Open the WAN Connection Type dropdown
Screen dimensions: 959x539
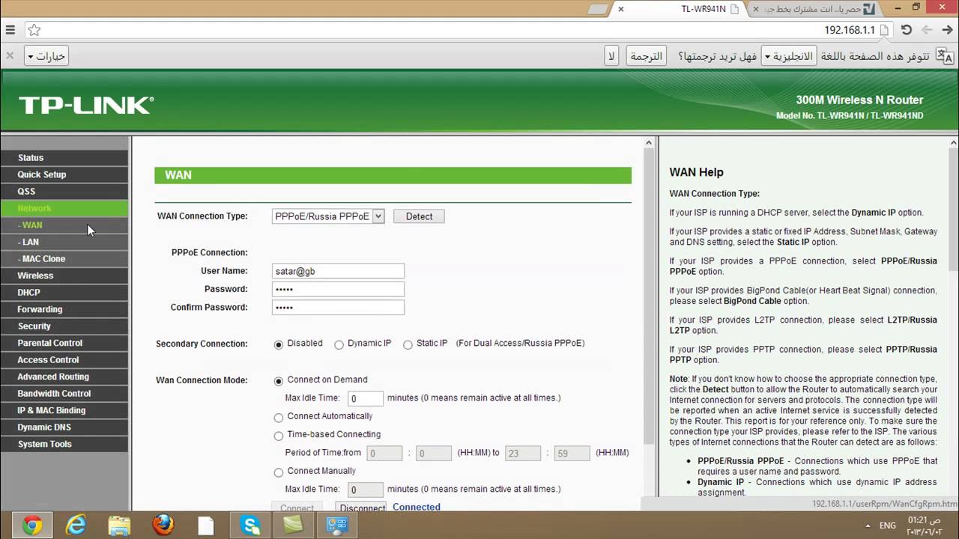[328, 216]
